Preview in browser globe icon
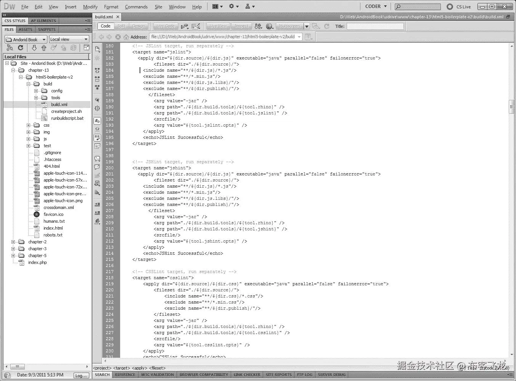 tap(270, 26)
